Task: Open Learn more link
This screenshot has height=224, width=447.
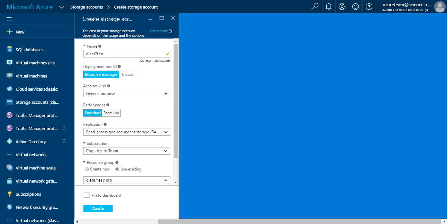Action: 161,31
